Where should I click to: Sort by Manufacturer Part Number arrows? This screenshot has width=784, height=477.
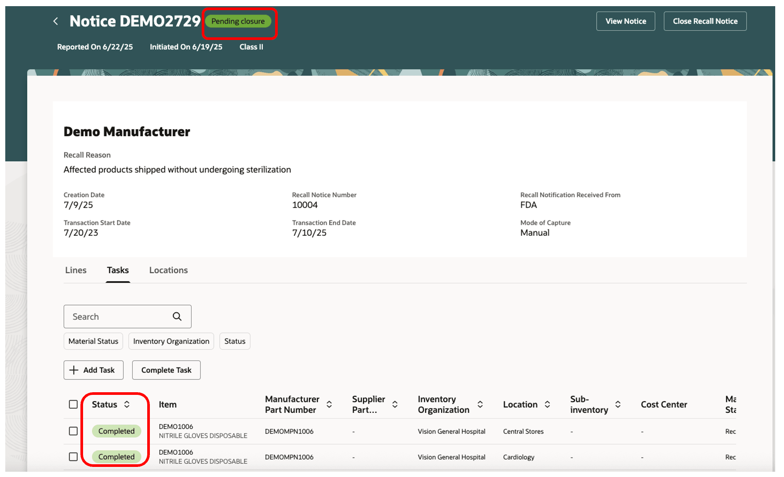point(329,405)
